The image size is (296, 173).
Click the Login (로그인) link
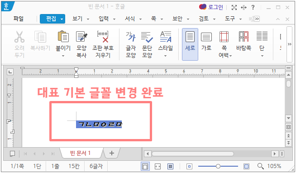(x=215, y=7)
